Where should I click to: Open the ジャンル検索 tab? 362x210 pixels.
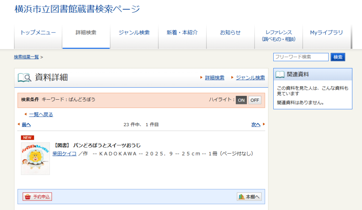tap(134, 33)
